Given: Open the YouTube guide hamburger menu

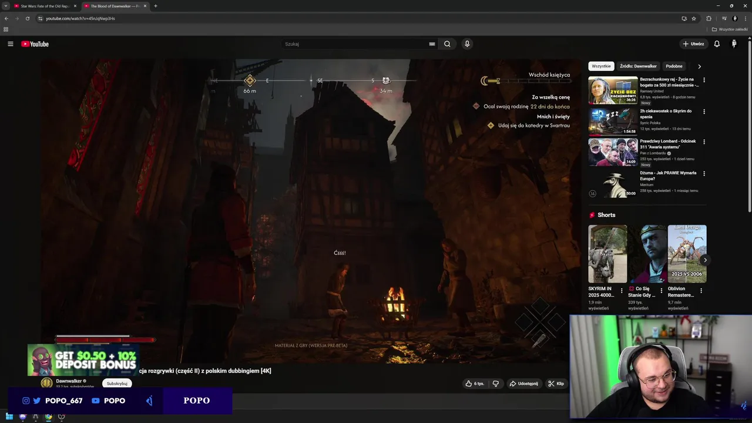Looking at the screenshot, I should (x=10, y=44).
